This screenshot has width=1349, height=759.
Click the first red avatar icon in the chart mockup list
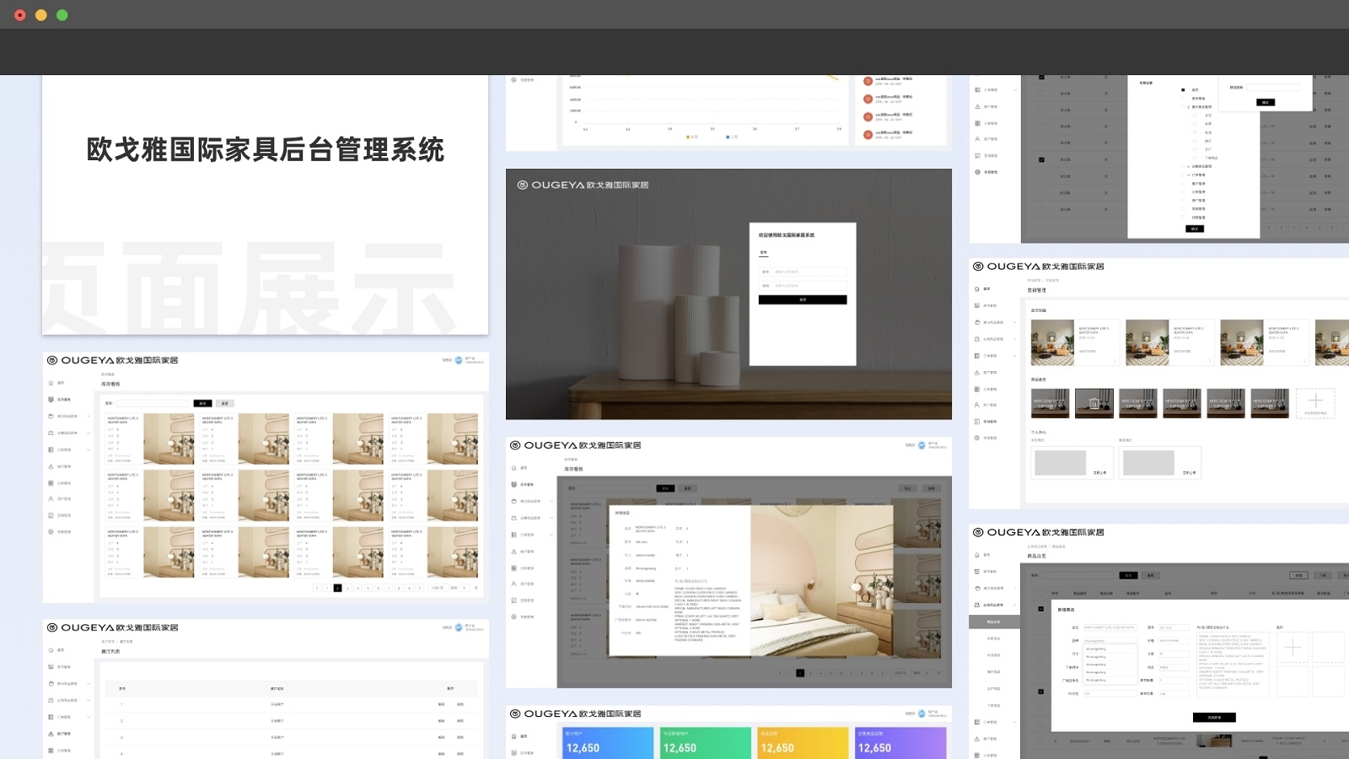(x=868, y=82)
